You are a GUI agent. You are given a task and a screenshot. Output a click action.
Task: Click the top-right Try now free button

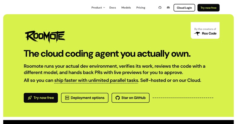point(209,8)
